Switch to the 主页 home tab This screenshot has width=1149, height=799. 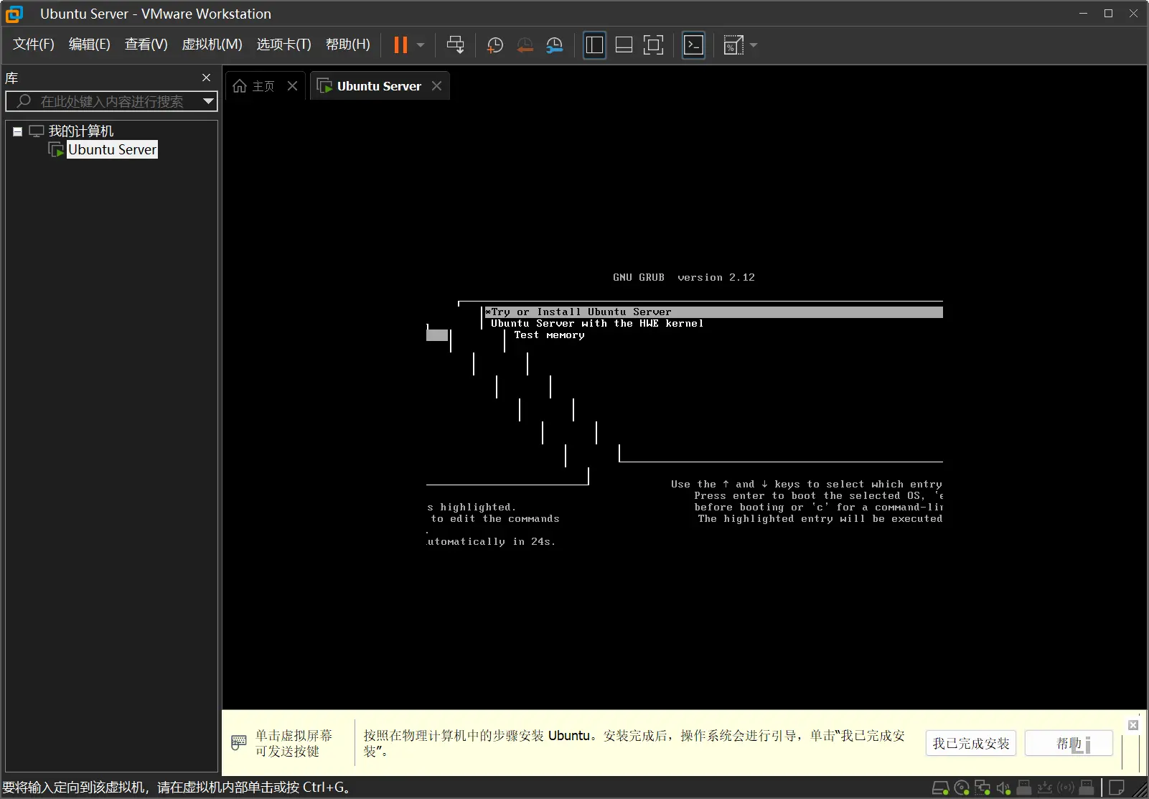tap(255, 86)
